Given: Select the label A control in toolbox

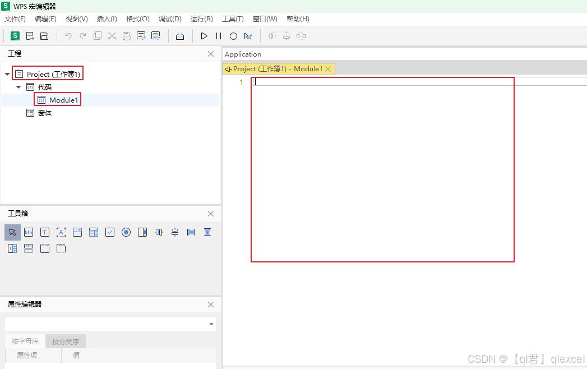Looking at the screenshot, I should 61,232.
